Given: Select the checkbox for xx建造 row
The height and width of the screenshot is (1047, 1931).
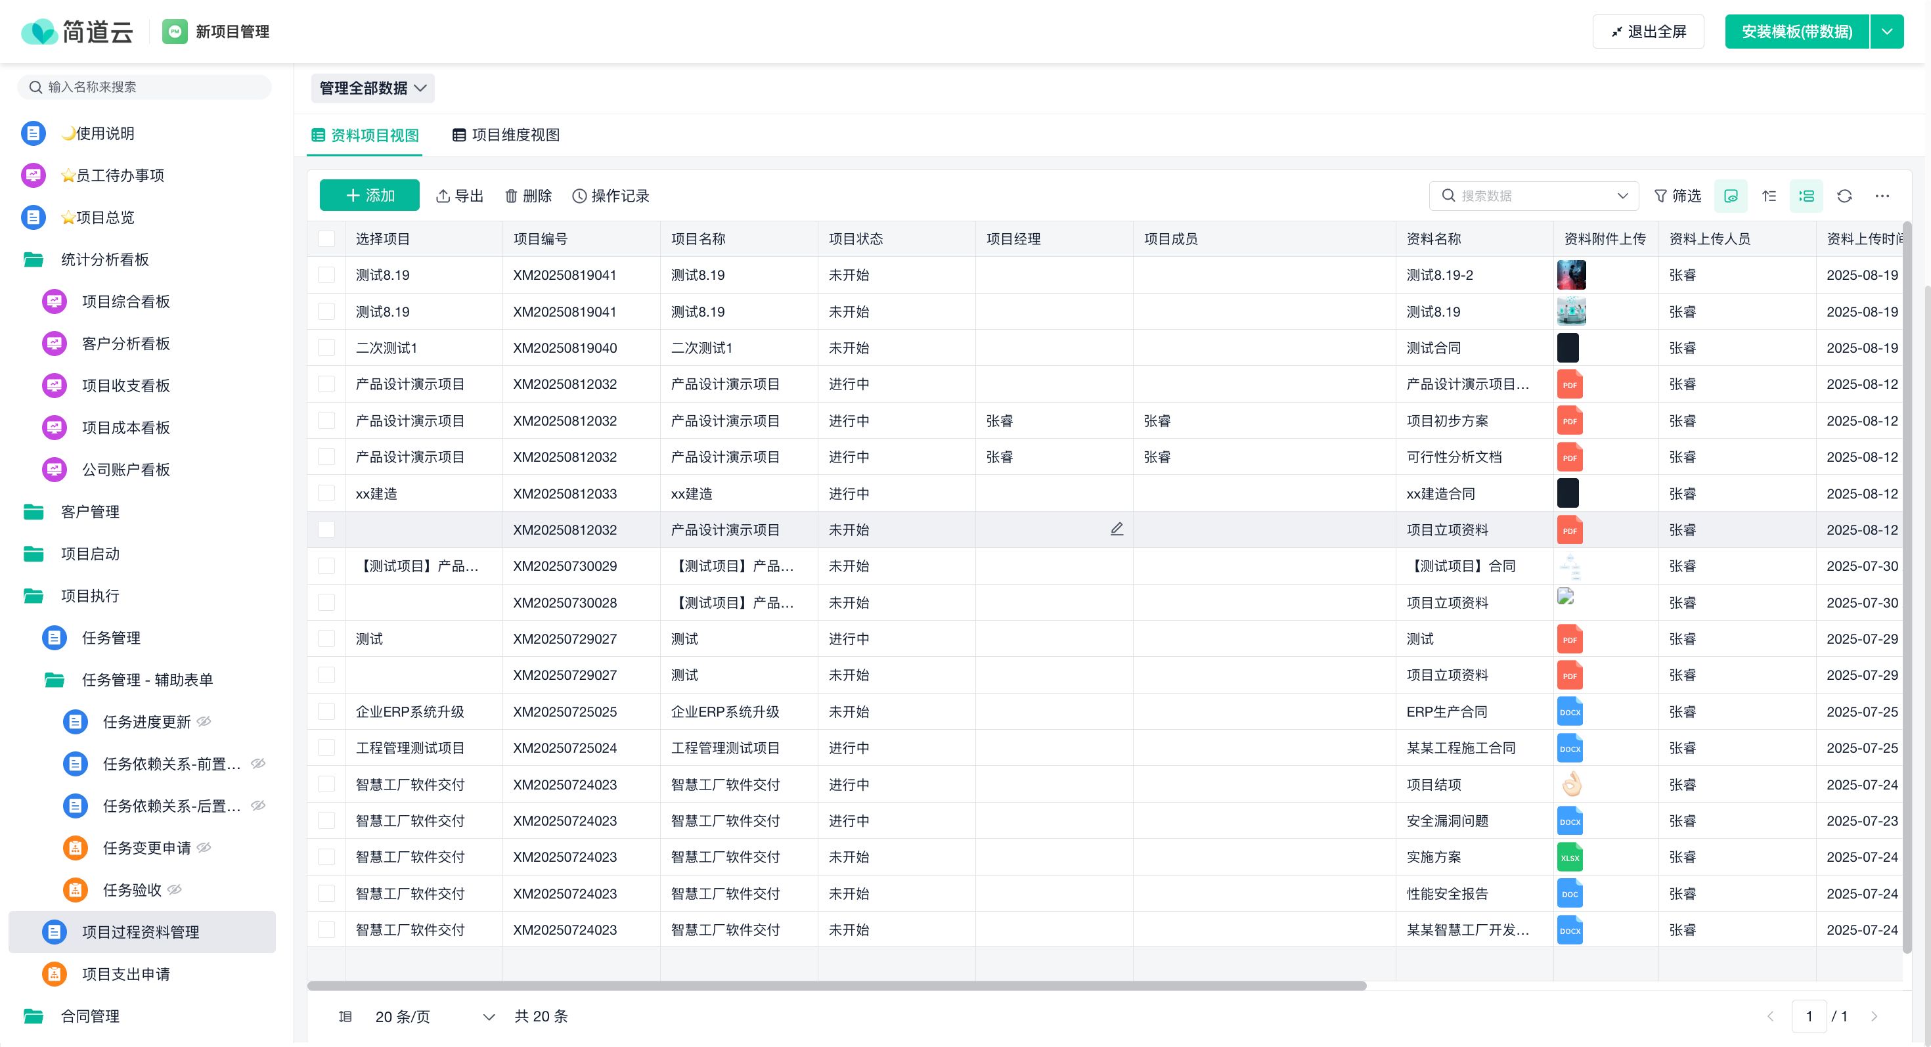Looking at the screenshot, I should 326,493.
